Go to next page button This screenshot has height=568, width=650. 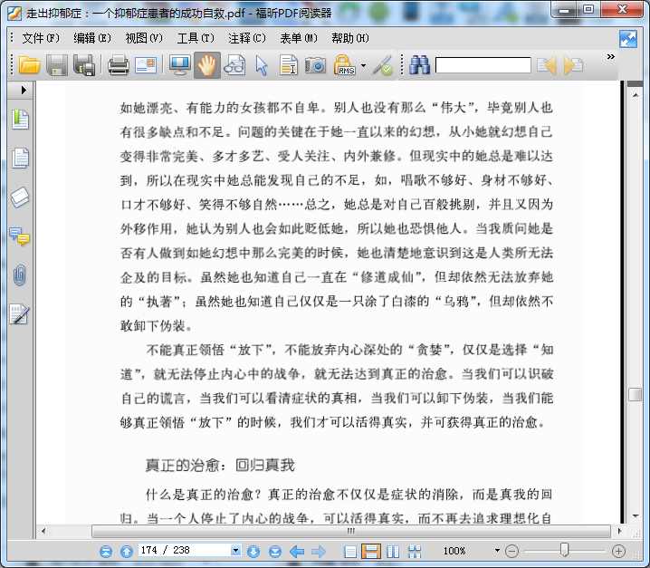pyautogui.click(x=253, y=551)
